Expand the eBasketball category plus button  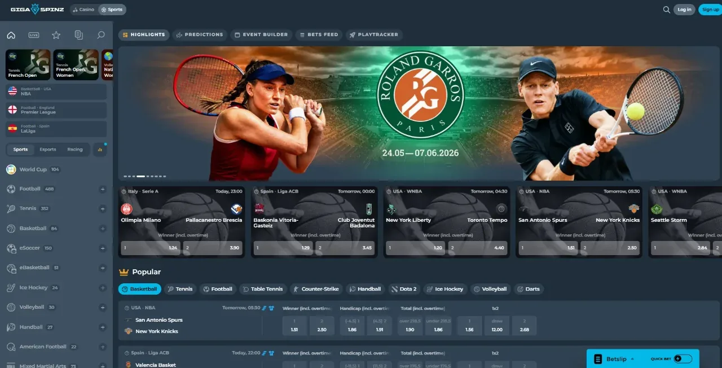point(103,268)
